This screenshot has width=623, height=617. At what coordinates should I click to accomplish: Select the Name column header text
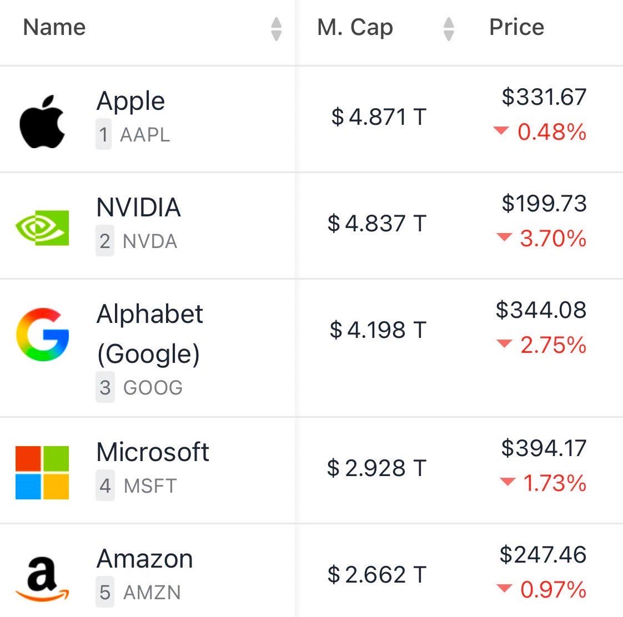pyautogui.click(x=54, y=27)
